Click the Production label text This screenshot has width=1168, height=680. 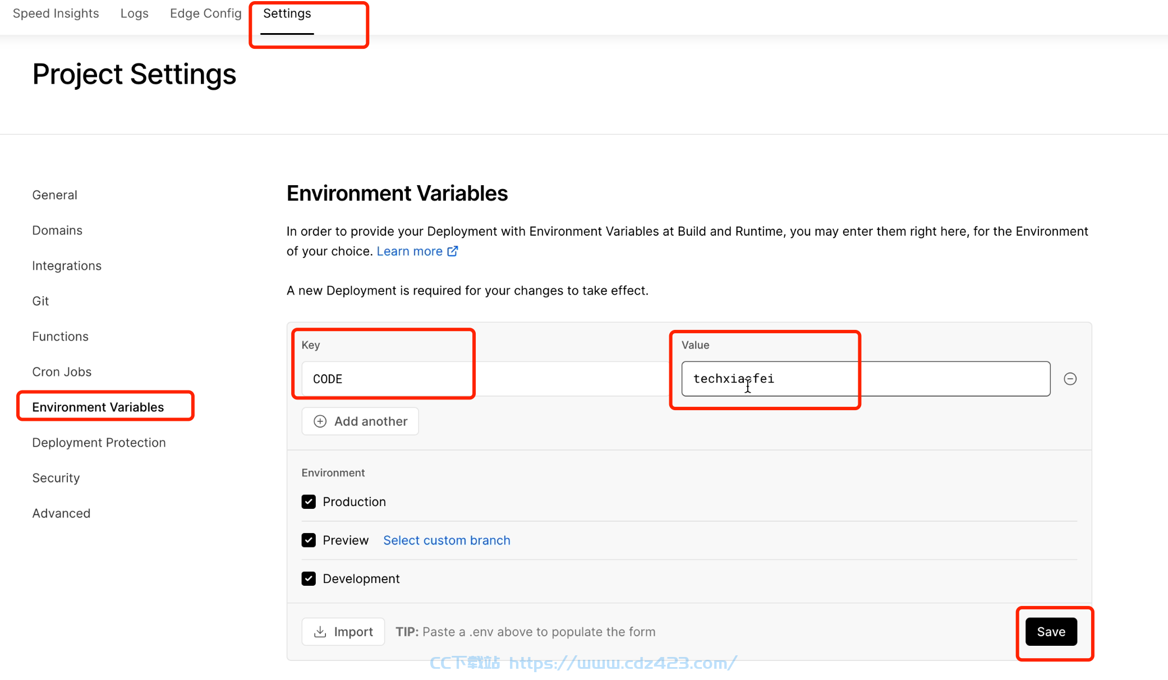[x=354, y=502]
